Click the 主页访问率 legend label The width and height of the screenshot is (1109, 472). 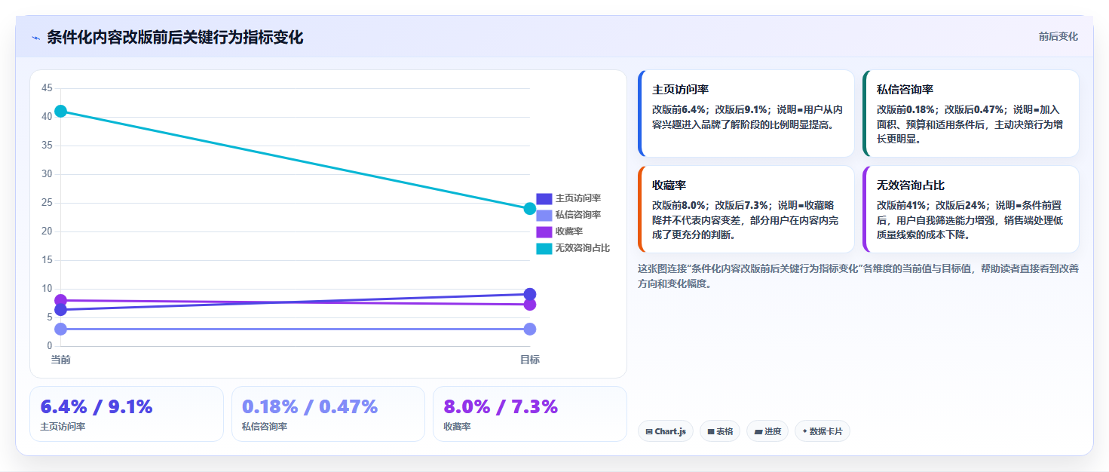point(578,198)
